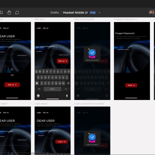
Task: Select the 'Forgotten password 1' frame label
Action: tap(125, 19)
